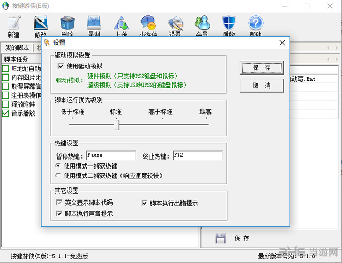This screenshot has height=263, width=342.
Task: Click the lower tab scroll left arrow
Action: [x=328, y=59]
